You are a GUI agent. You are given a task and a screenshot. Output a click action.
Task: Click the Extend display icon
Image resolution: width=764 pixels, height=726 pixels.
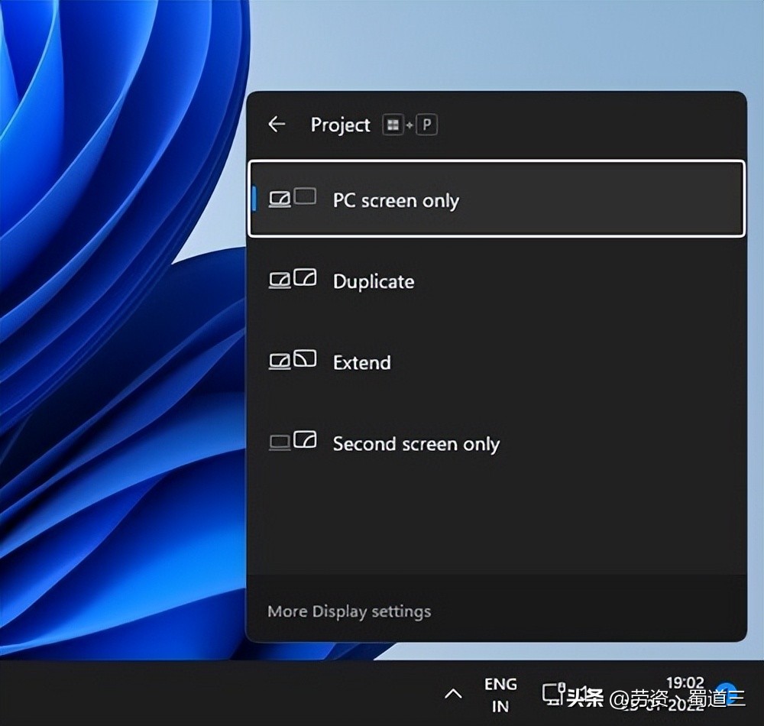293,361
